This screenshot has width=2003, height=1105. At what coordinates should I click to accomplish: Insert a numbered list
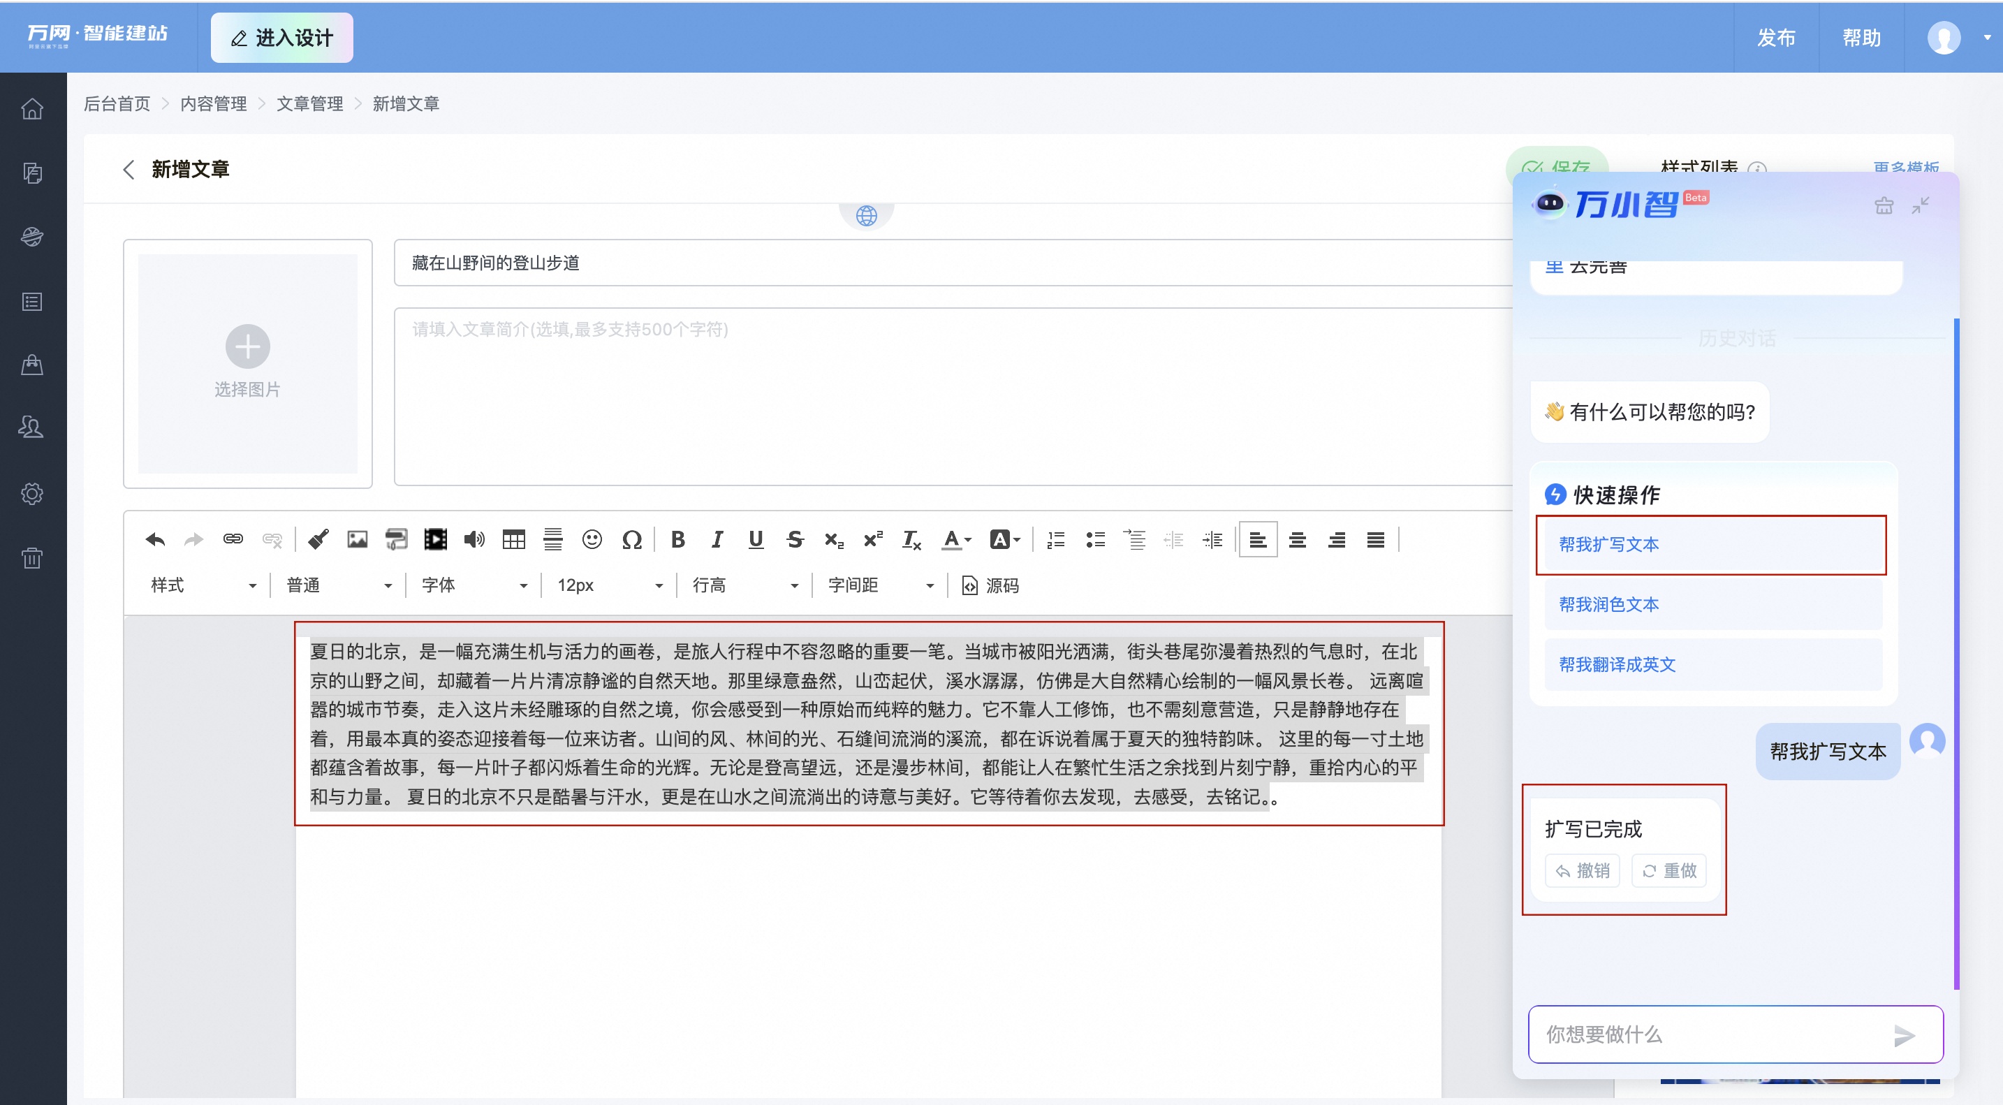[1056, 540]
